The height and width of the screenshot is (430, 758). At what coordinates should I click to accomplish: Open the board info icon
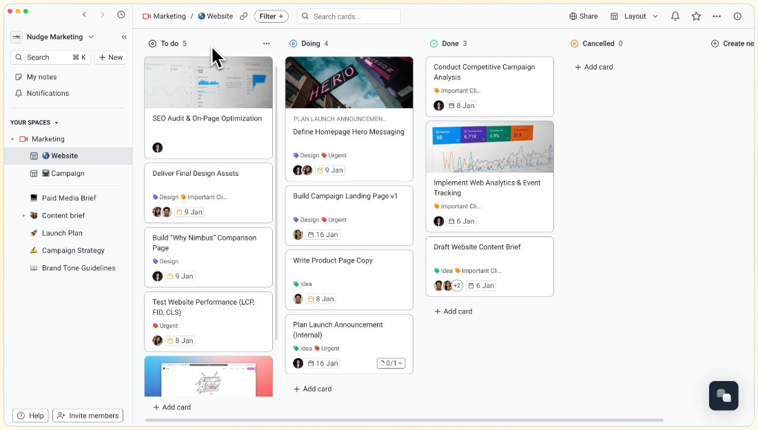click(737, 16)
